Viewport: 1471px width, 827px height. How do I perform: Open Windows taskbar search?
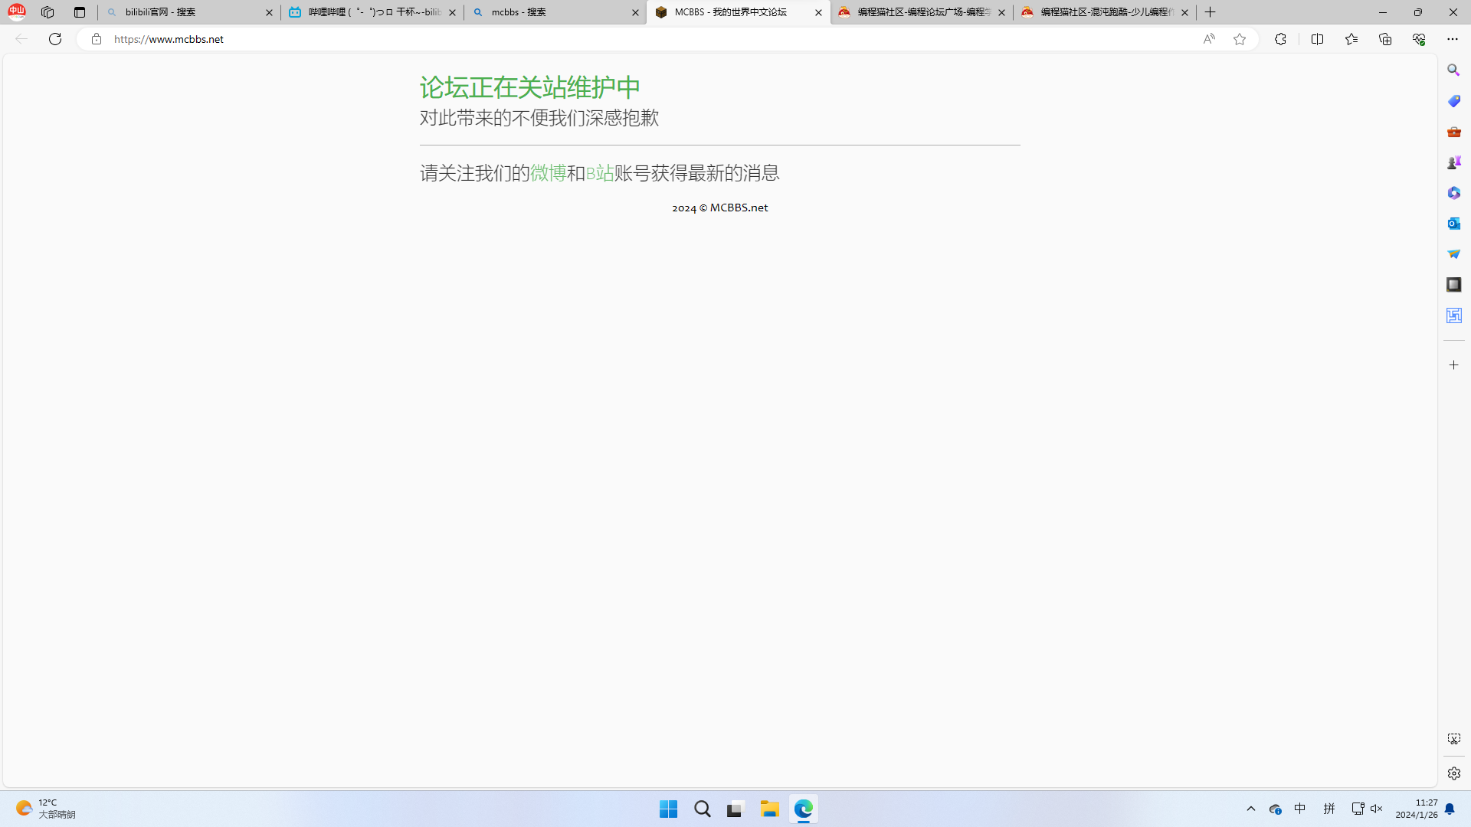tap(702, 809)
